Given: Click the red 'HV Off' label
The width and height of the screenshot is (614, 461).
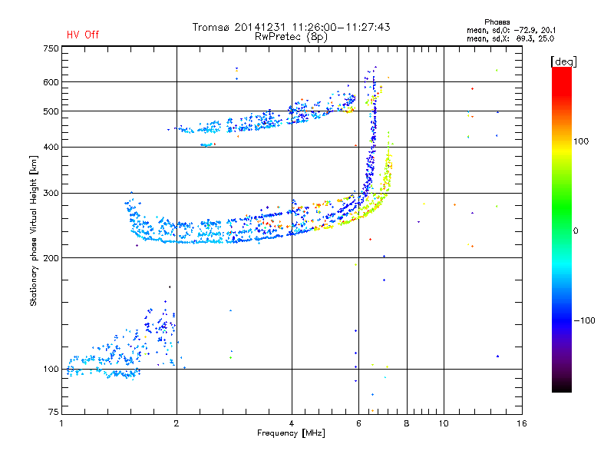Looking at the screenshot, I should coord(83,35).
